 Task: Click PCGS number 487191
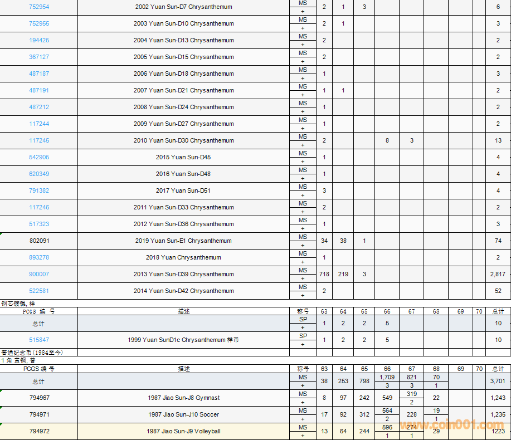tap(39, 90)
